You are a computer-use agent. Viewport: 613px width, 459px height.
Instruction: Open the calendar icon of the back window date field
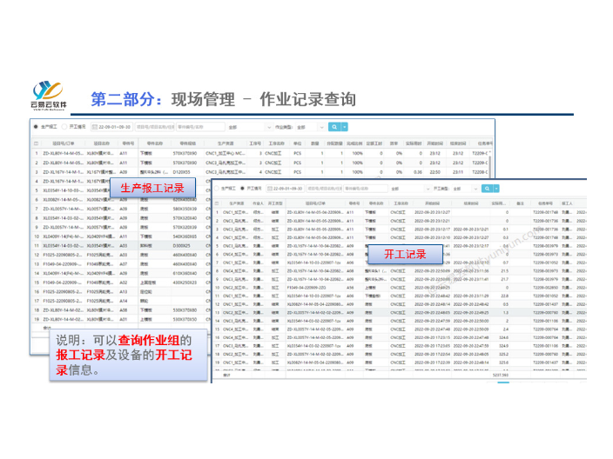[95, 127]
